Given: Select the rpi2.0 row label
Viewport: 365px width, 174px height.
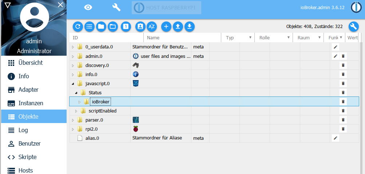Looking at the screenshot, I should (92, 129).
